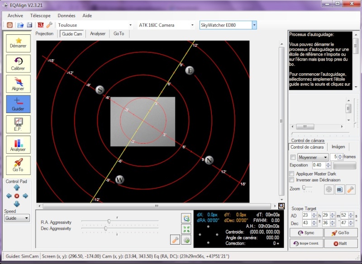Open settings with the toolbar wrench icon
The image size is (362, 264).
click(49, 25)
